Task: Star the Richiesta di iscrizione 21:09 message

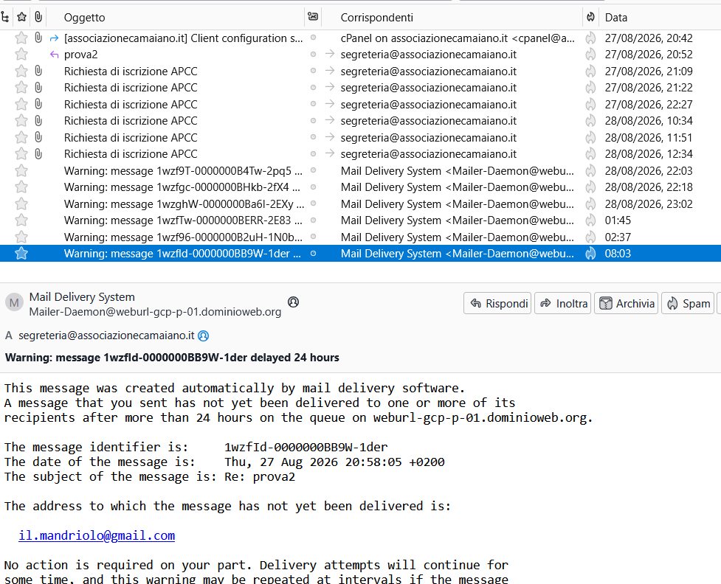Action: pos(21,72)
